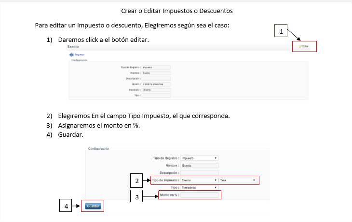The height and width of the screenshot is (222, 352).
Task: Click the Regresar link text
Action: pyautogui.click(x=80, y=55)
